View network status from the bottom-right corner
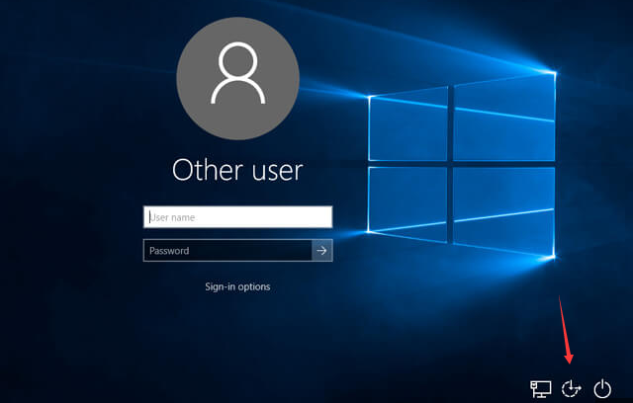The width and height of the screenshot is (633, 403). [x=541, y=388]
